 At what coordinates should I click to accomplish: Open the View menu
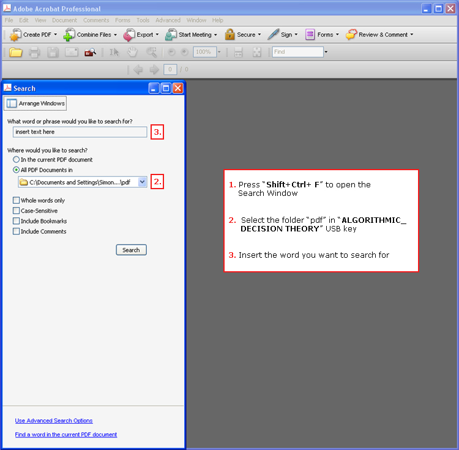[40, 20]
